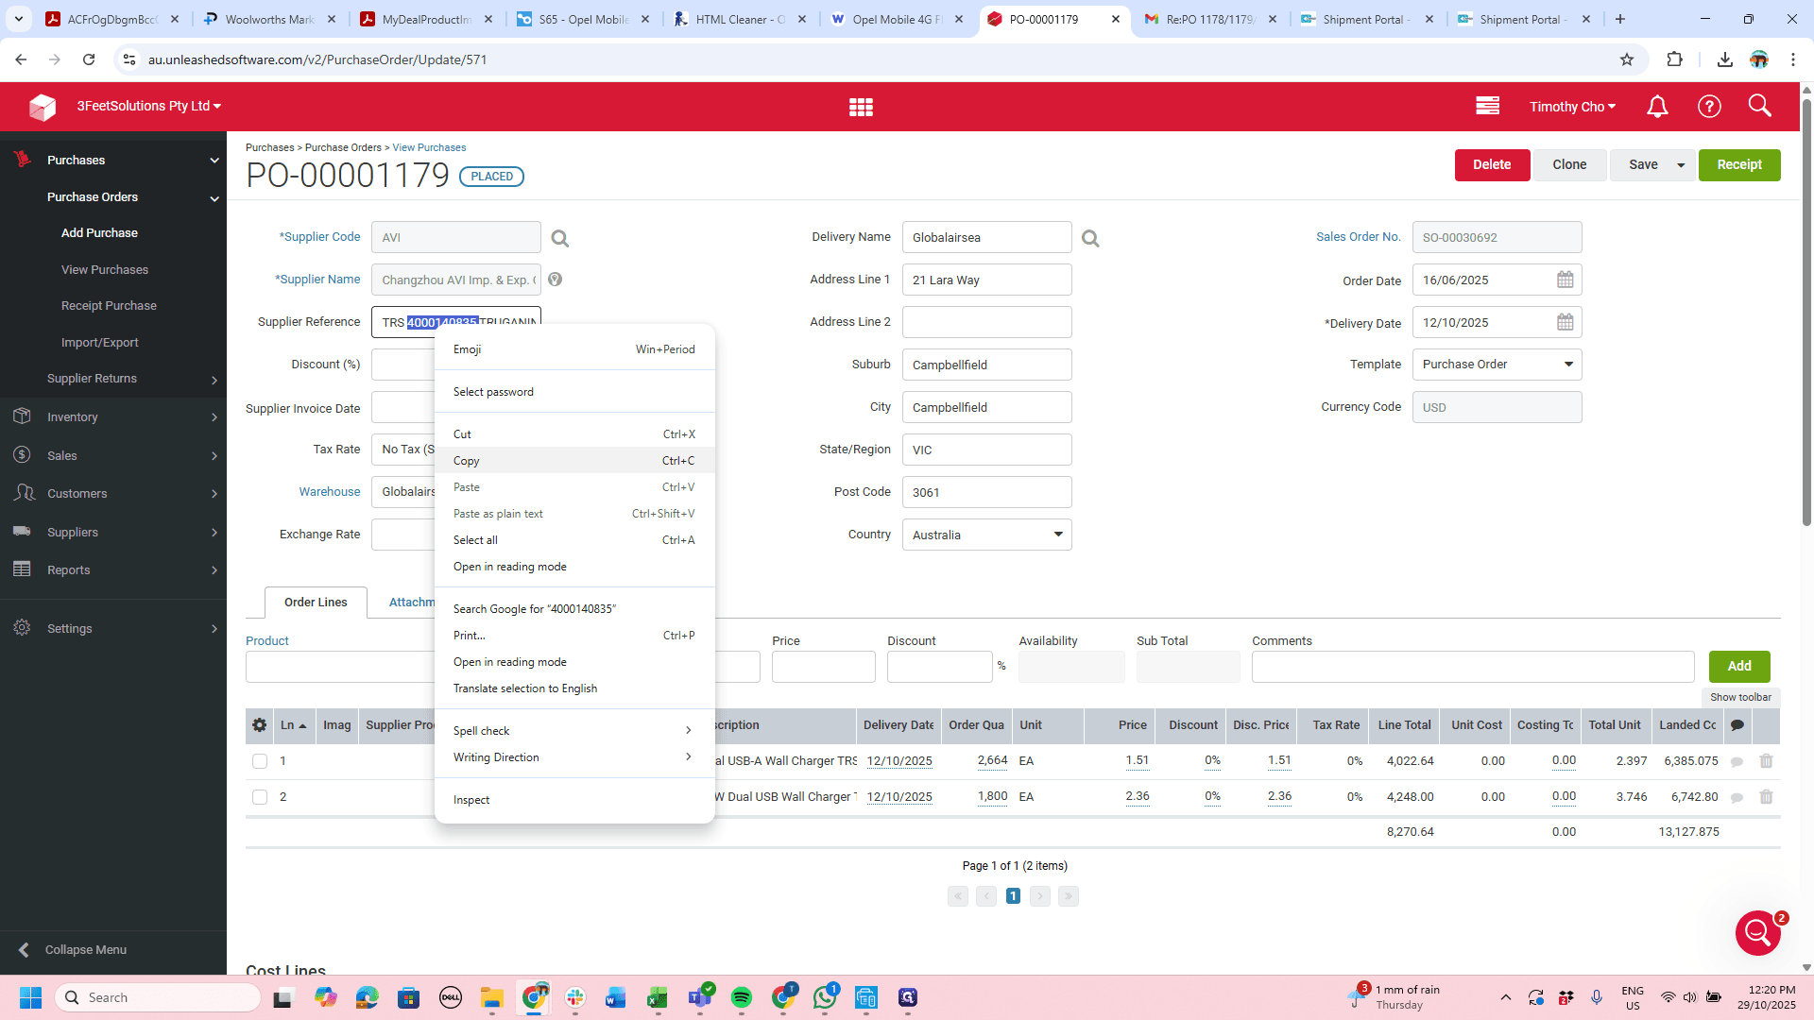Choose Inspect in the context menu
The image size is (1814, 1020).
[x=574, y=800]
